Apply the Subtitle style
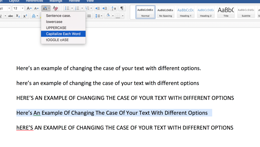Viewport: 260px width, 147px height. click(246, 12)
